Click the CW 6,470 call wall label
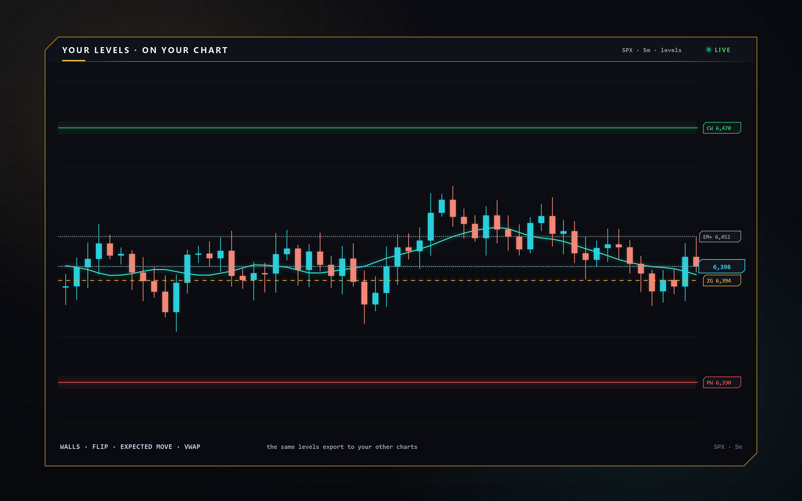Image resolution: width=802 pixels, height=501 pixels. pos(722,128)
